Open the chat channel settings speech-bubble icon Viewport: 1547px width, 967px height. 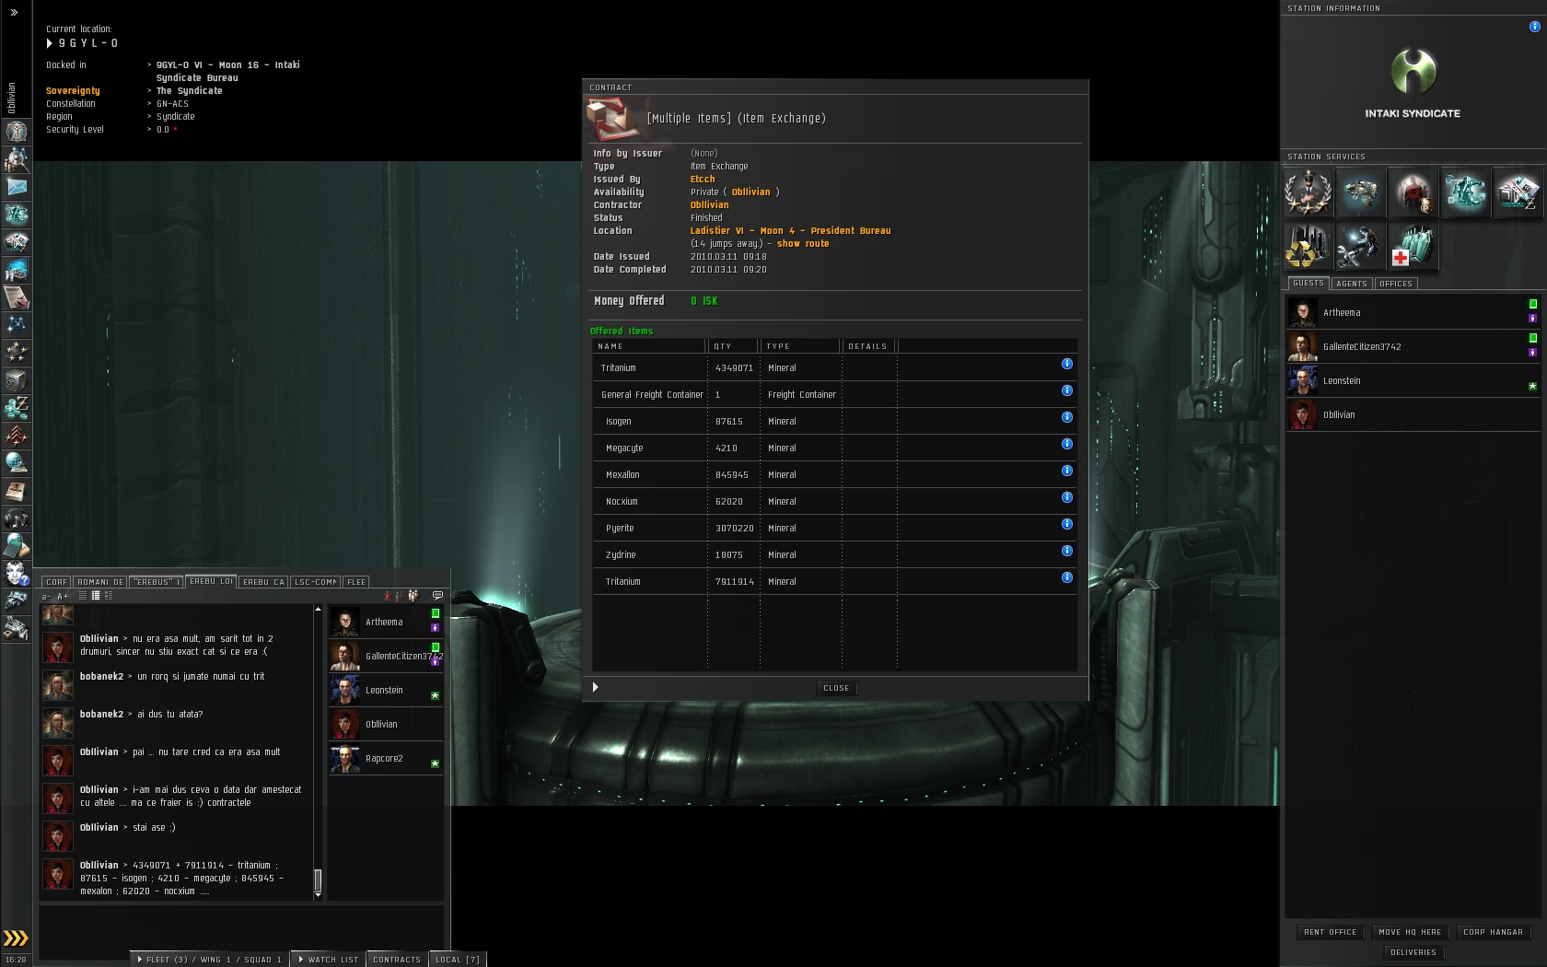click(x=437, y=596)
